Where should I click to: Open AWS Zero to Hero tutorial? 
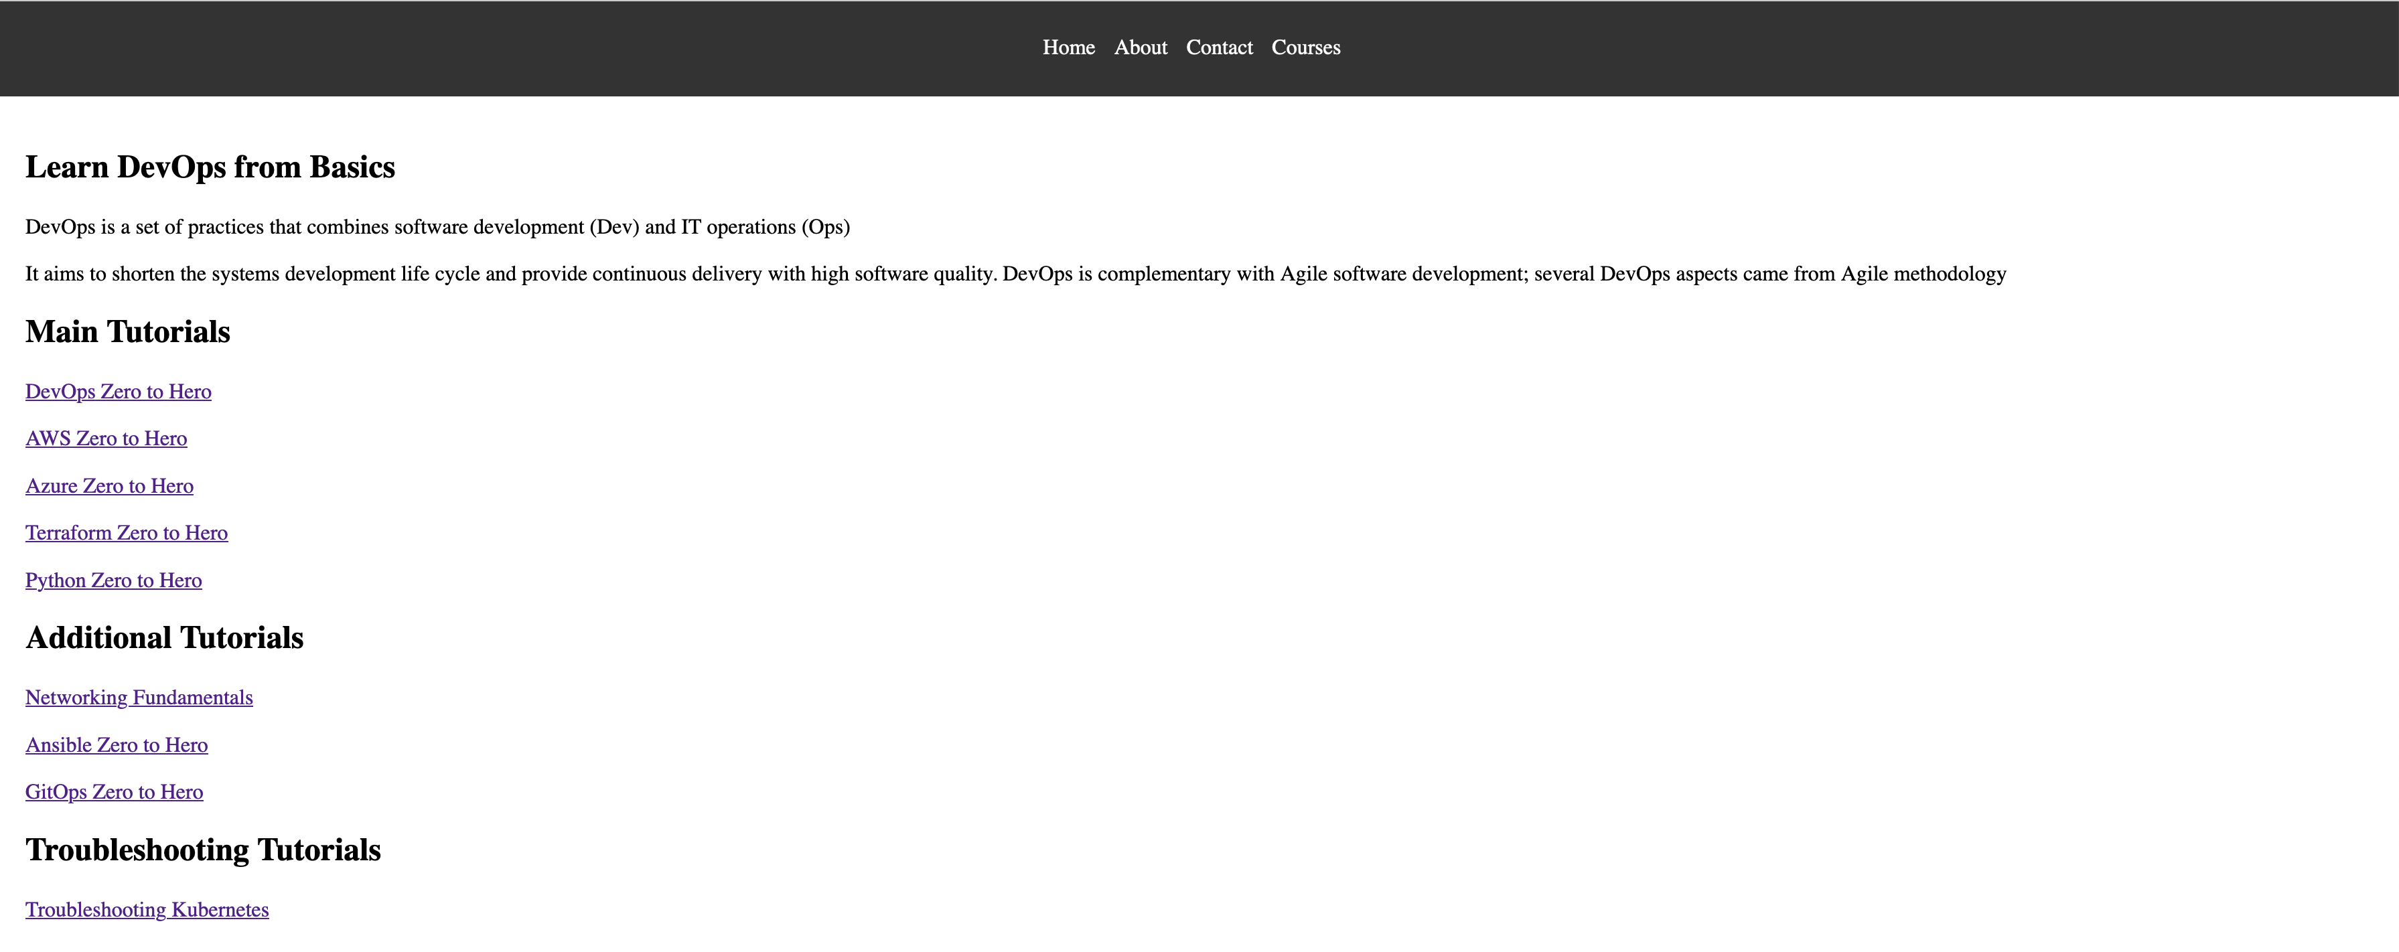pyautogui.click(x=107, y=438)
